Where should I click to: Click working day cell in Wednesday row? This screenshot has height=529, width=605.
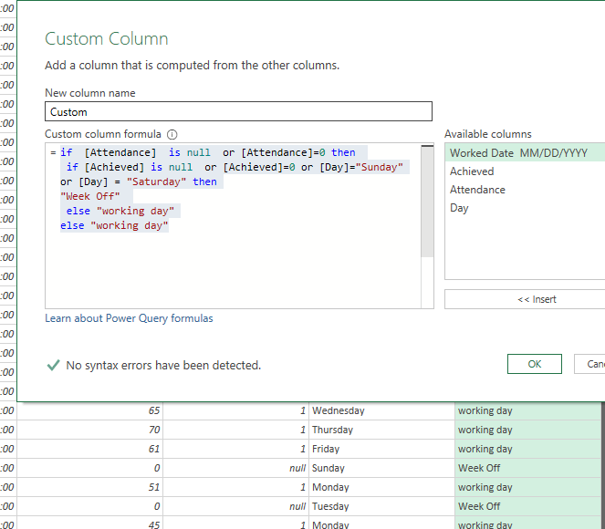pyautogui.click(x=527, y=410)
